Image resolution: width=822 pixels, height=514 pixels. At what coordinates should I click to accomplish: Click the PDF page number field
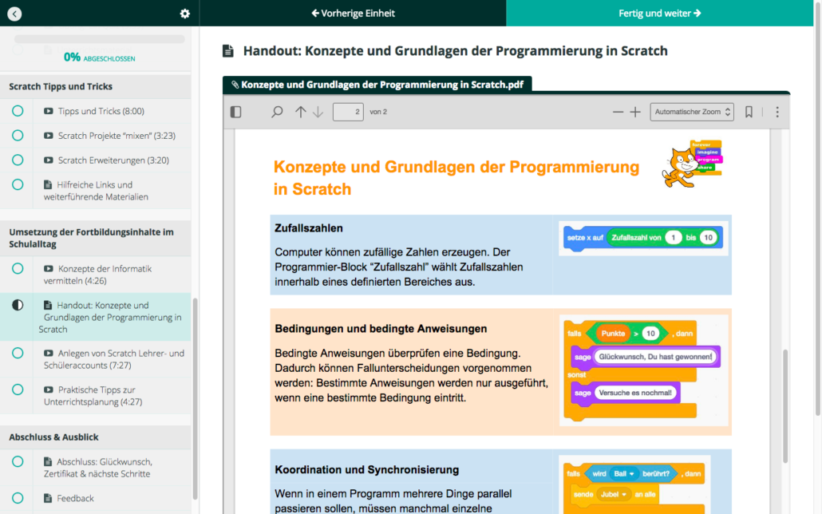point(348,113)
